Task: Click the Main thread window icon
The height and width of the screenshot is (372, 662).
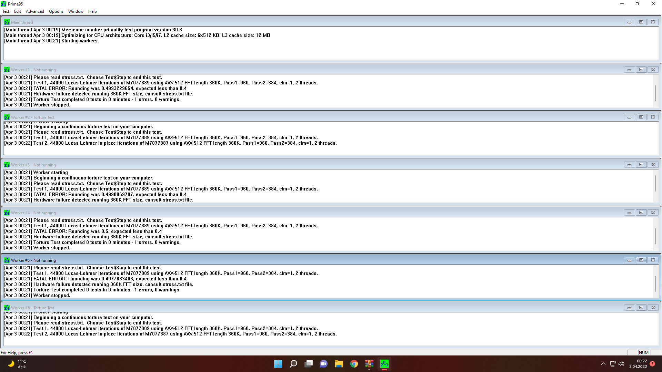Action: (7, 22)
